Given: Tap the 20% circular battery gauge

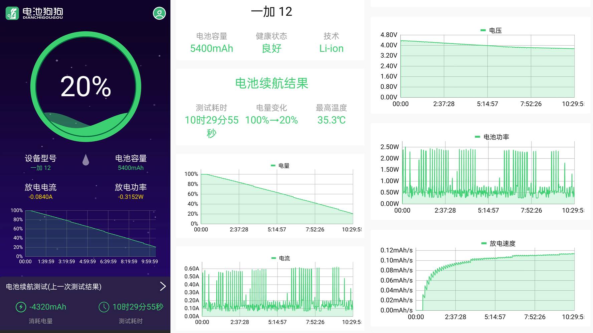Looking at the screenshot, I should [x=86, y=87].
